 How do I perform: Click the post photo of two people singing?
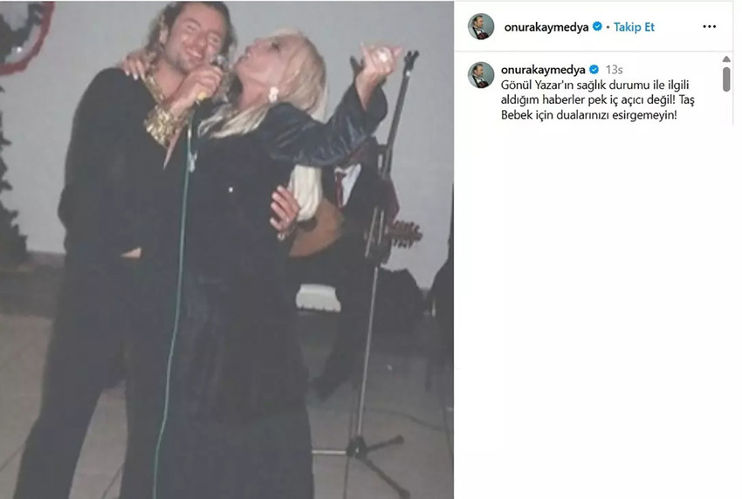click(227, 250)
